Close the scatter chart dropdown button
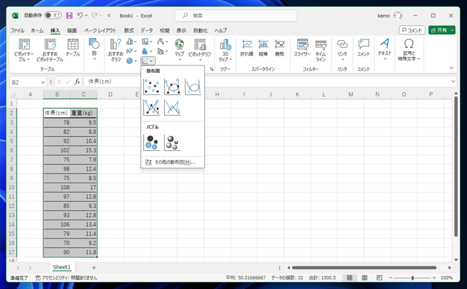 pyautogui.click(x=148, y=61)
